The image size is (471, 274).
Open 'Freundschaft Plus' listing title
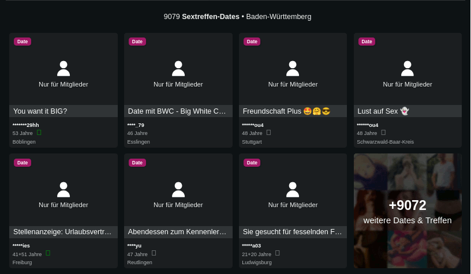[x=286, y=111]
